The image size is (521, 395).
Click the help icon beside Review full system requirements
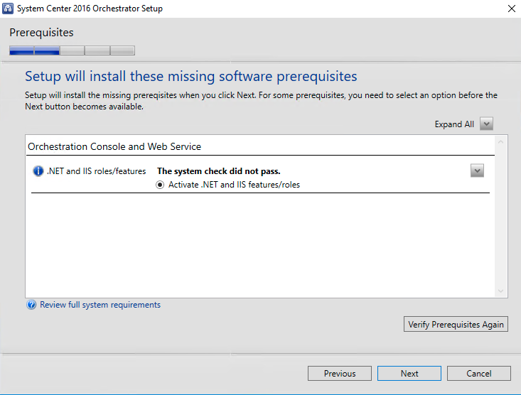click(31, 305)
